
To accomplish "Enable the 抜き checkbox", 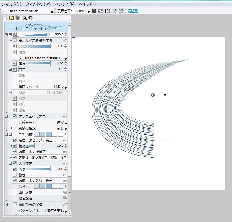I will [14, 175].
